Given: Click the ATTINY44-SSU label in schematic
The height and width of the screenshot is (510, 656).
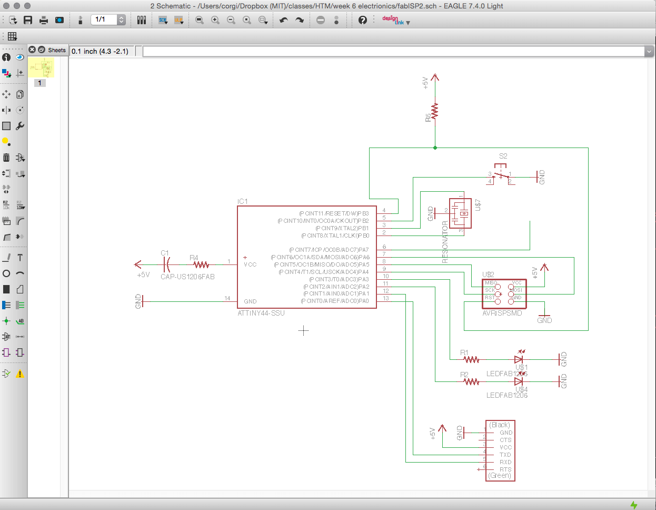Looking at the screenshot, I should click(x=261, y=313).
